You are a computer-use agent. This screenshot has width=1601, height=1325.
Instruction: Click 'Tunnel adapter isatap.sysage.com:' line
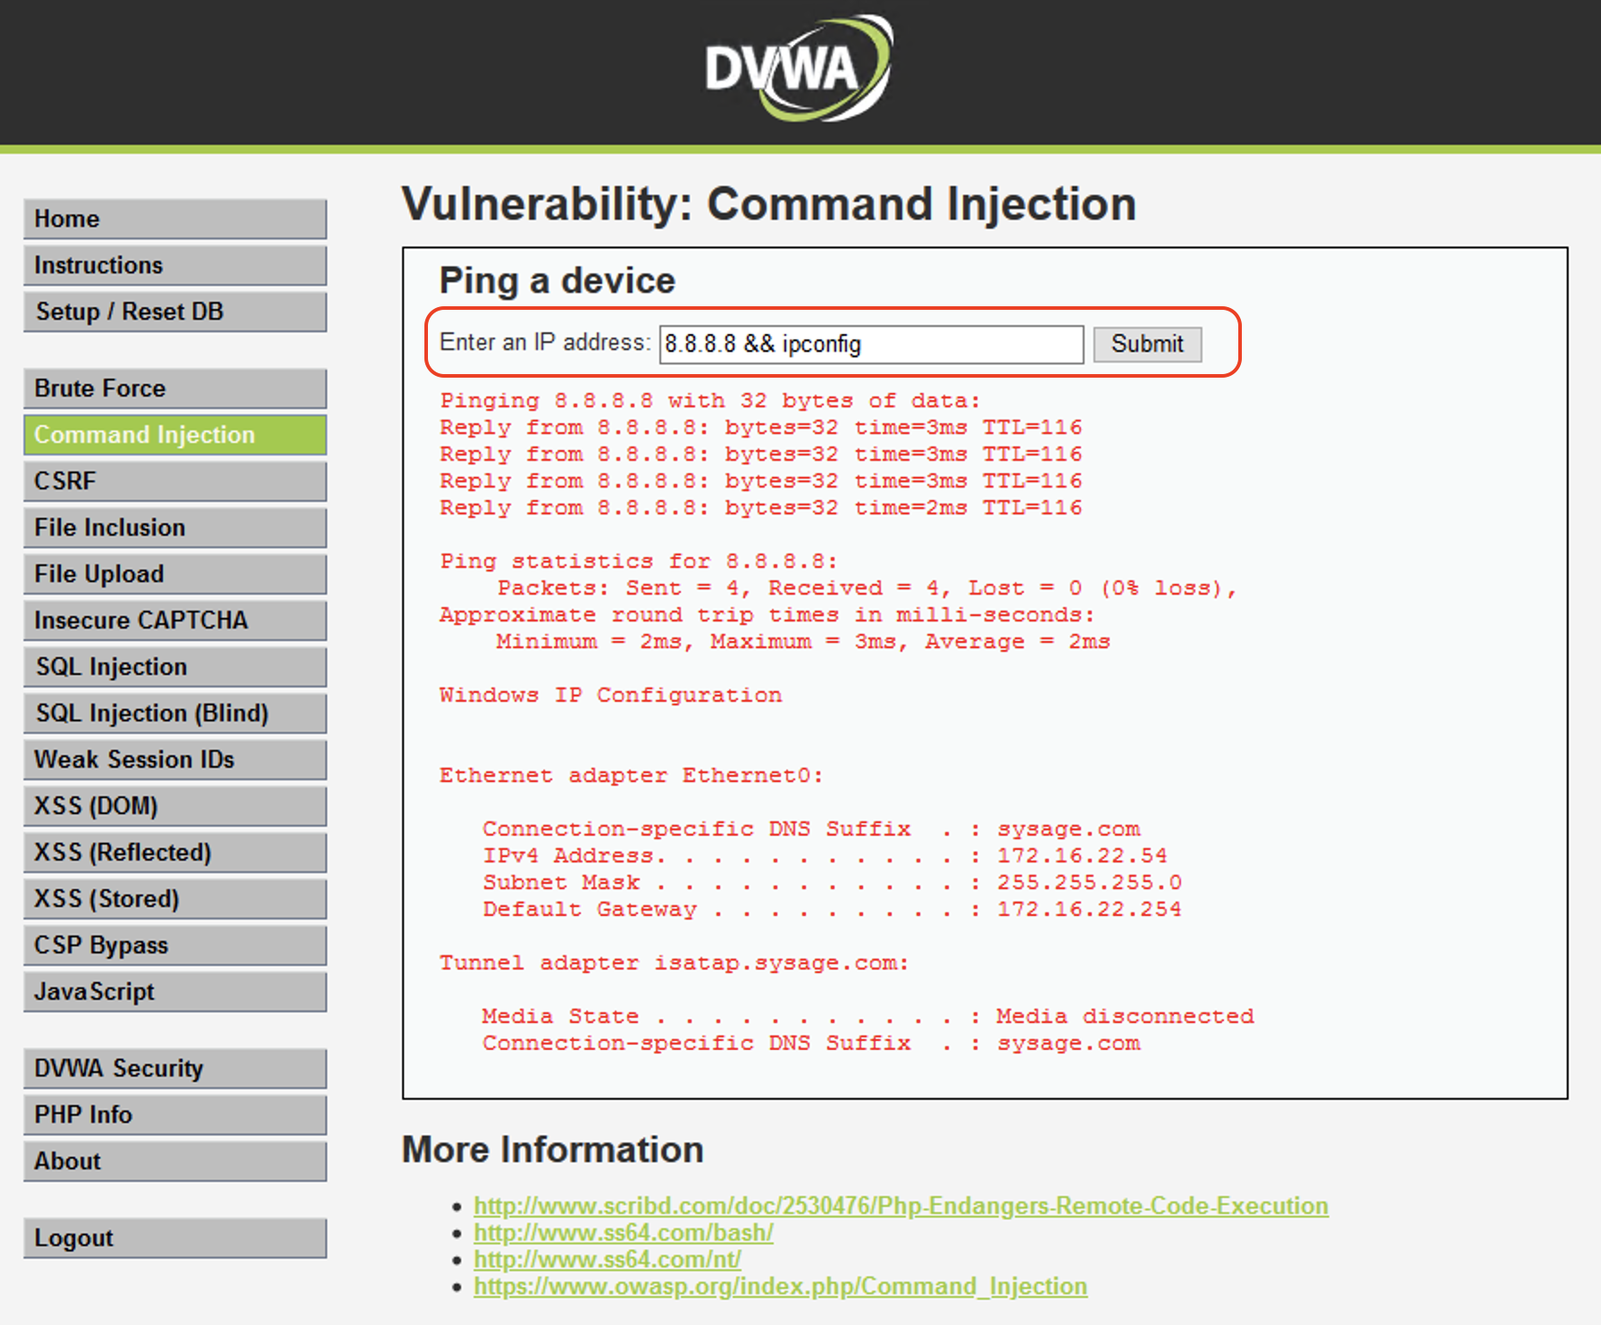674,963
